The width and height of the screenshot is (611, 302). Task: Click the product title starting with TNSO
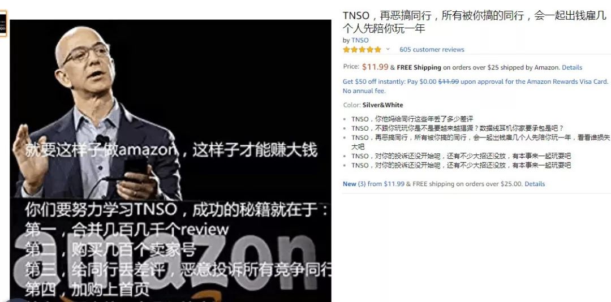pos(475,22)
